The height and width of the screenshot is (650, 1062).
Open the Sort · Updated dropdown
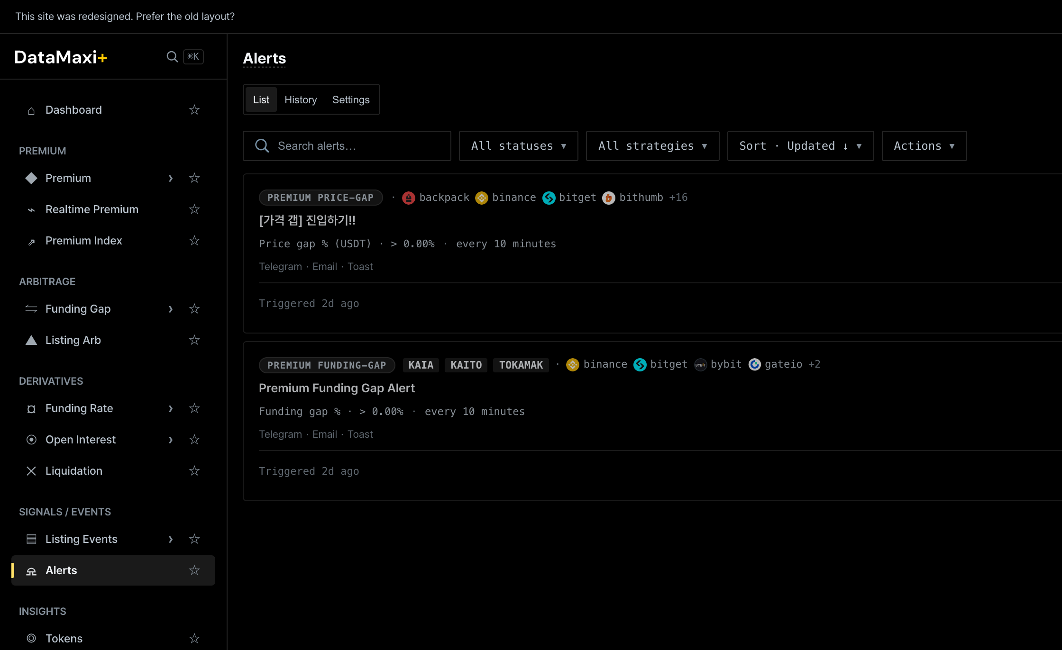click(x=801, y=146)
